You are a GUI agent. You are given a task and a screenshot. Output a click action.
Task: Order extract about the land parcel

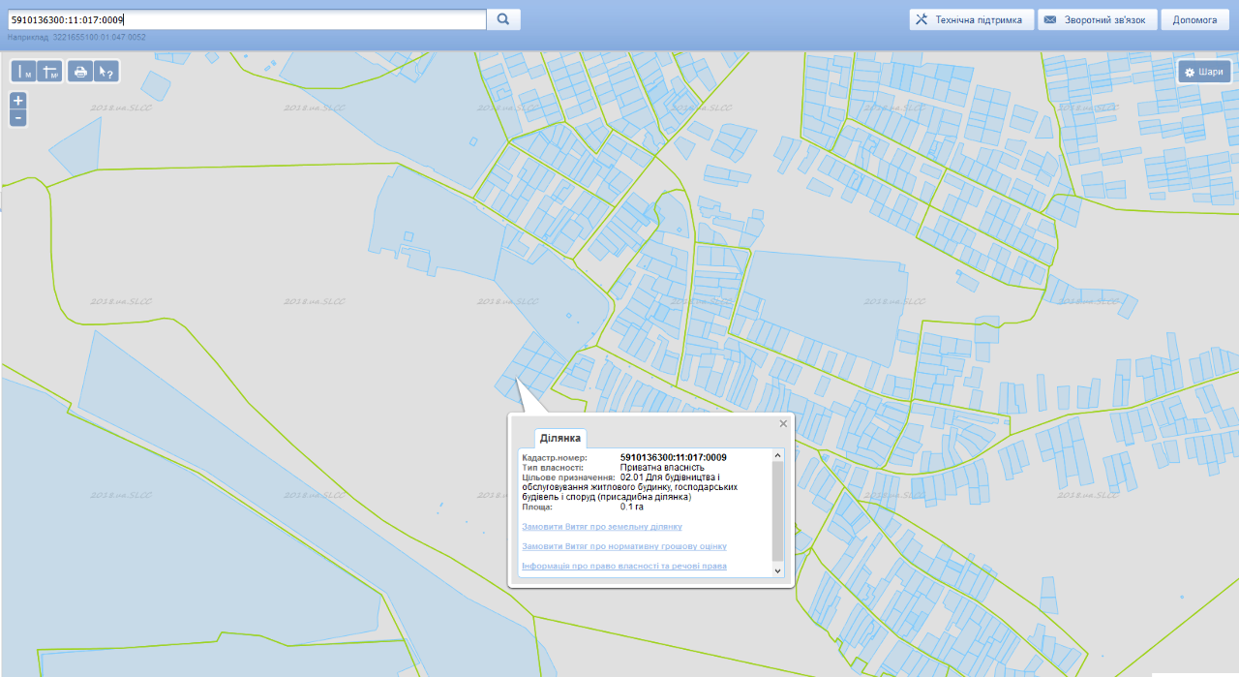tap(602, 527)
